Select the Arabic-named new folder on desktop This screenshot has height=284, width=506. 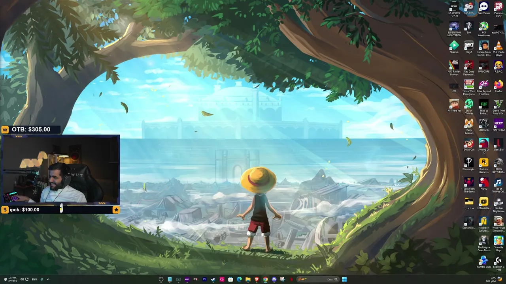[x=469, y=204]
